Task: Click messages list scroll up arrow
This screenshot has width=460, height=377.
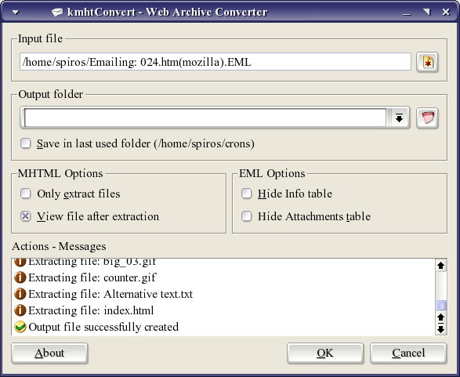Action: click(x=440, y=266)
